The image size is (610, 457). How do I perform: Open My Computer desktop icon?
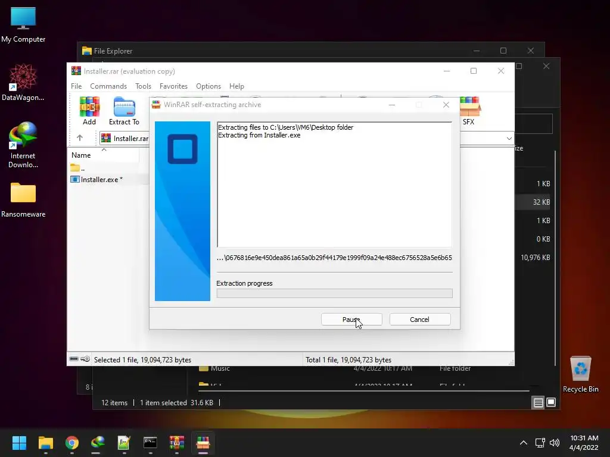[23, 24]
